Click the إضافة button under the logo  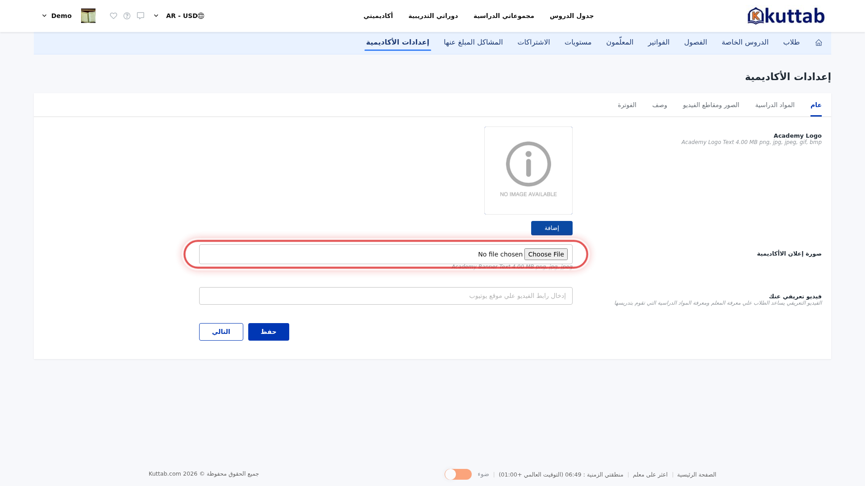(552, 228)
